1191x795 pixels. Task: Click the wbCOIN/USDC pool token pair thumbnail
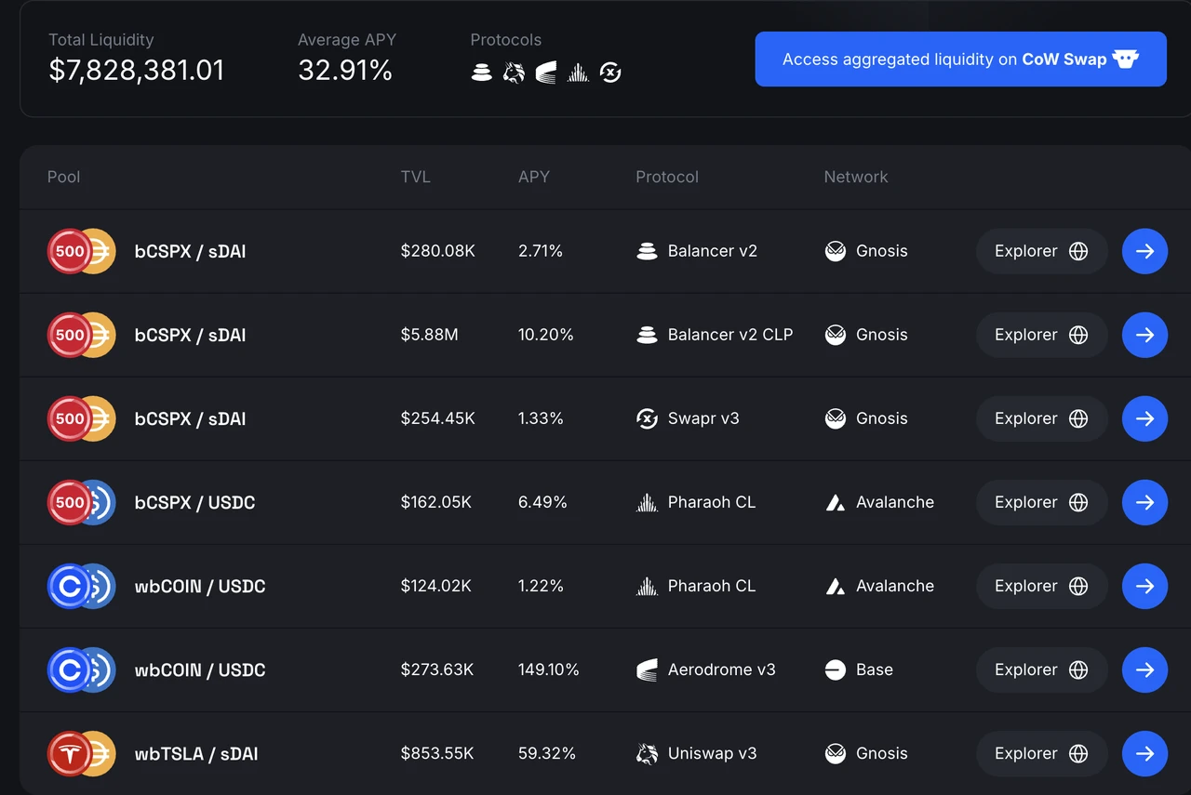81,586
